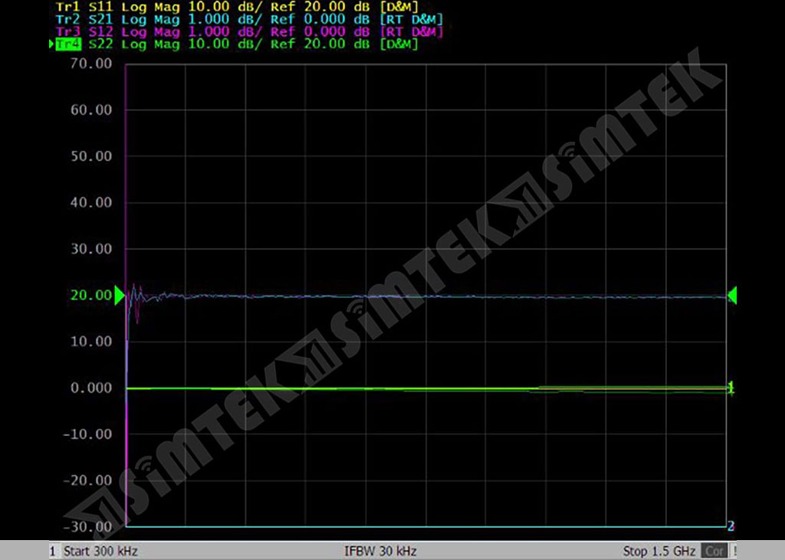Viewport: 785px width, 560px height.
Task: Click the channel 1 number in status bar
Action: coord(53,551)
